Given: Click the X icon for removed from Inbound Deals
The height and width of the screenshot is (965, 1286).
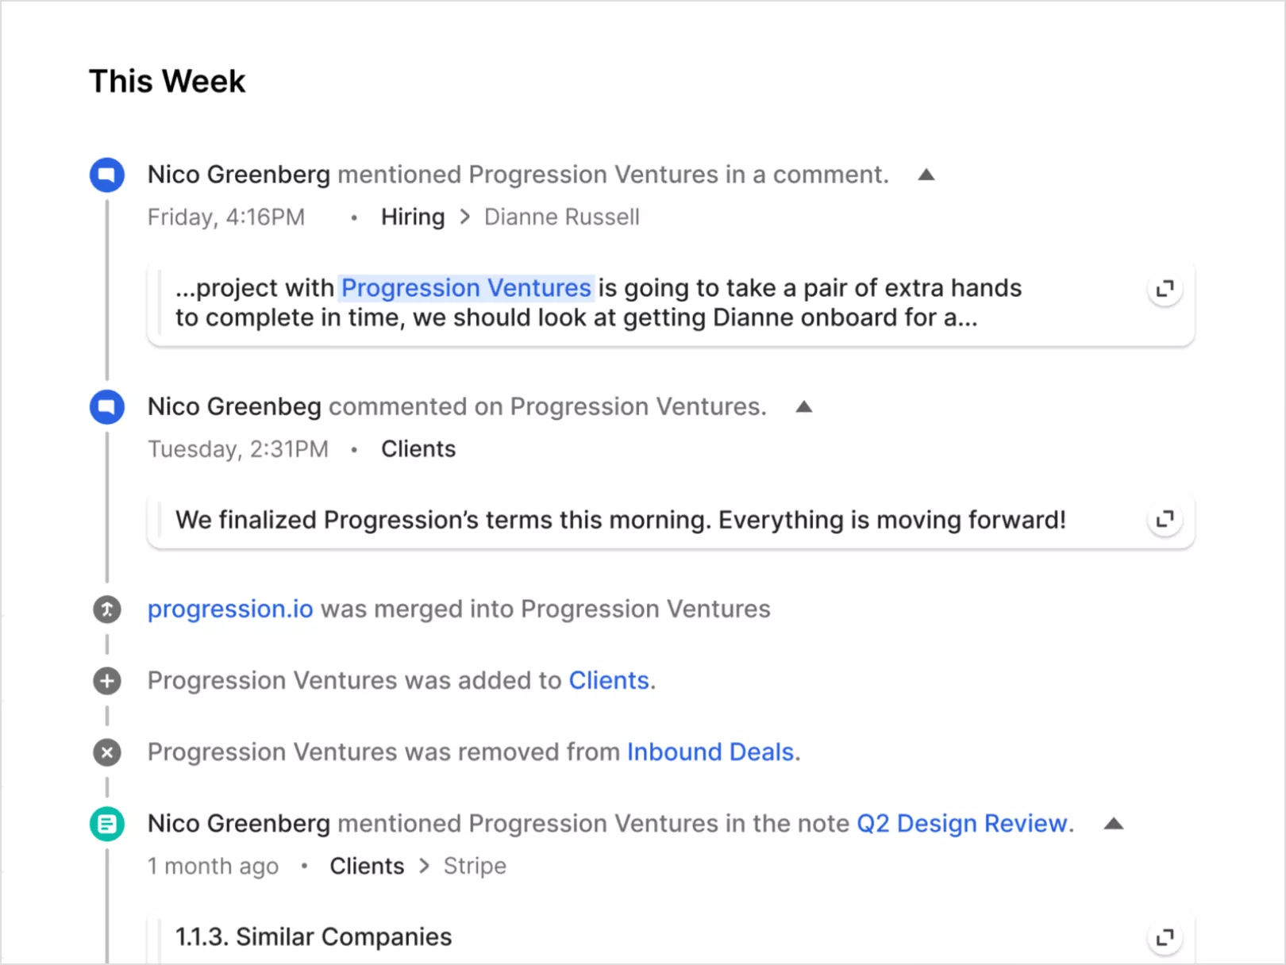Looking at the screenshot, I should [x=107, y=752].
